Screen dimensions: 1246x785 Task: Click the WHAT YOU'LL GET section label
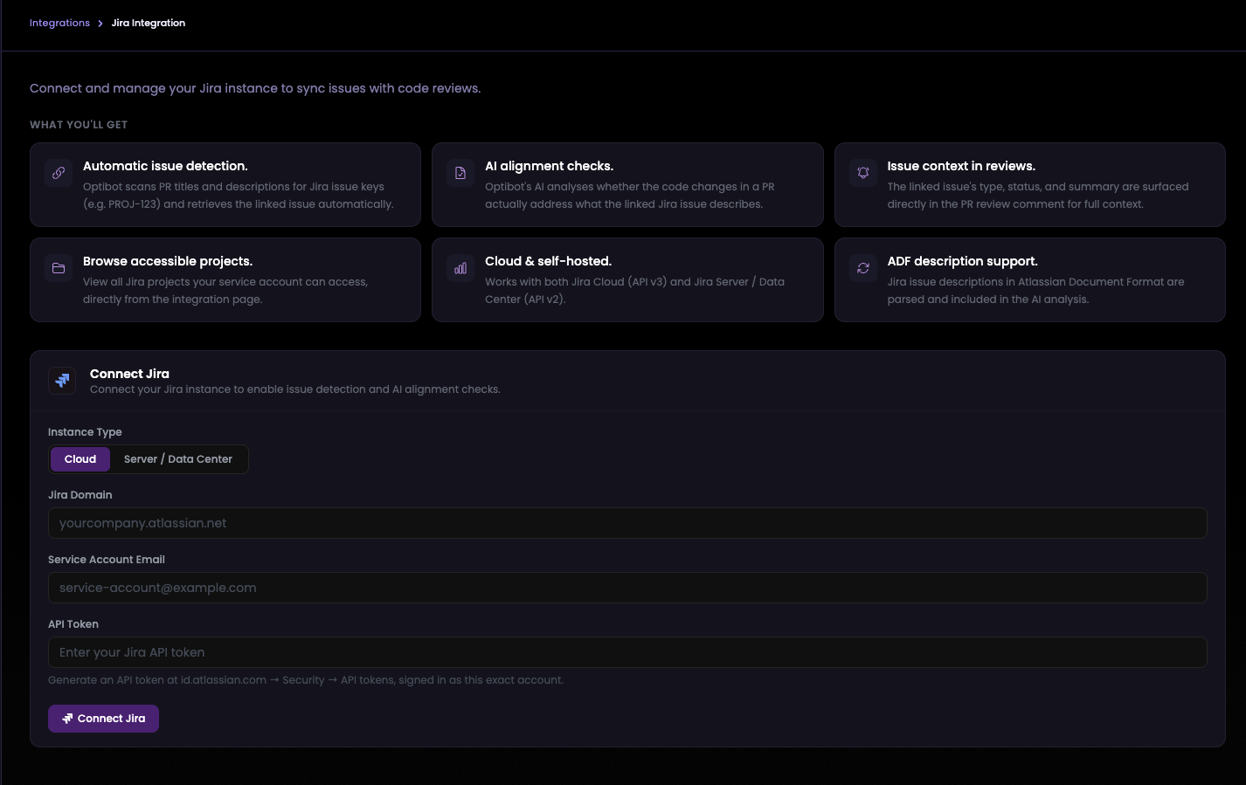79,125
